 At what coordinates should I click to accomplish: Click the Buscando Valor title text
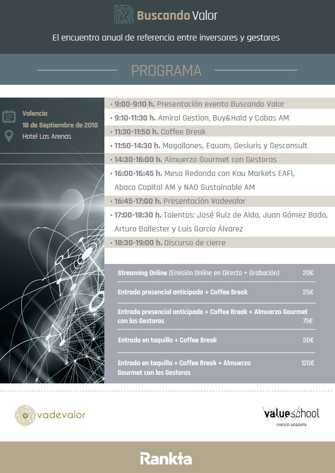pyautogui.click(x=177, y=15)
